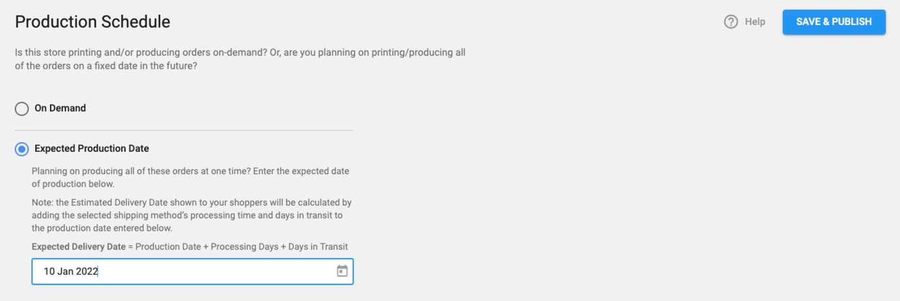Click the 'Is this store printing' question text
Screen dimensions: 900x301
(240, 52)
